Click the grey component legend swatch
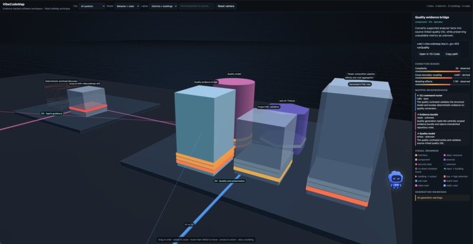This screenshot has width=473, height=244. click(x=416, y=160)
